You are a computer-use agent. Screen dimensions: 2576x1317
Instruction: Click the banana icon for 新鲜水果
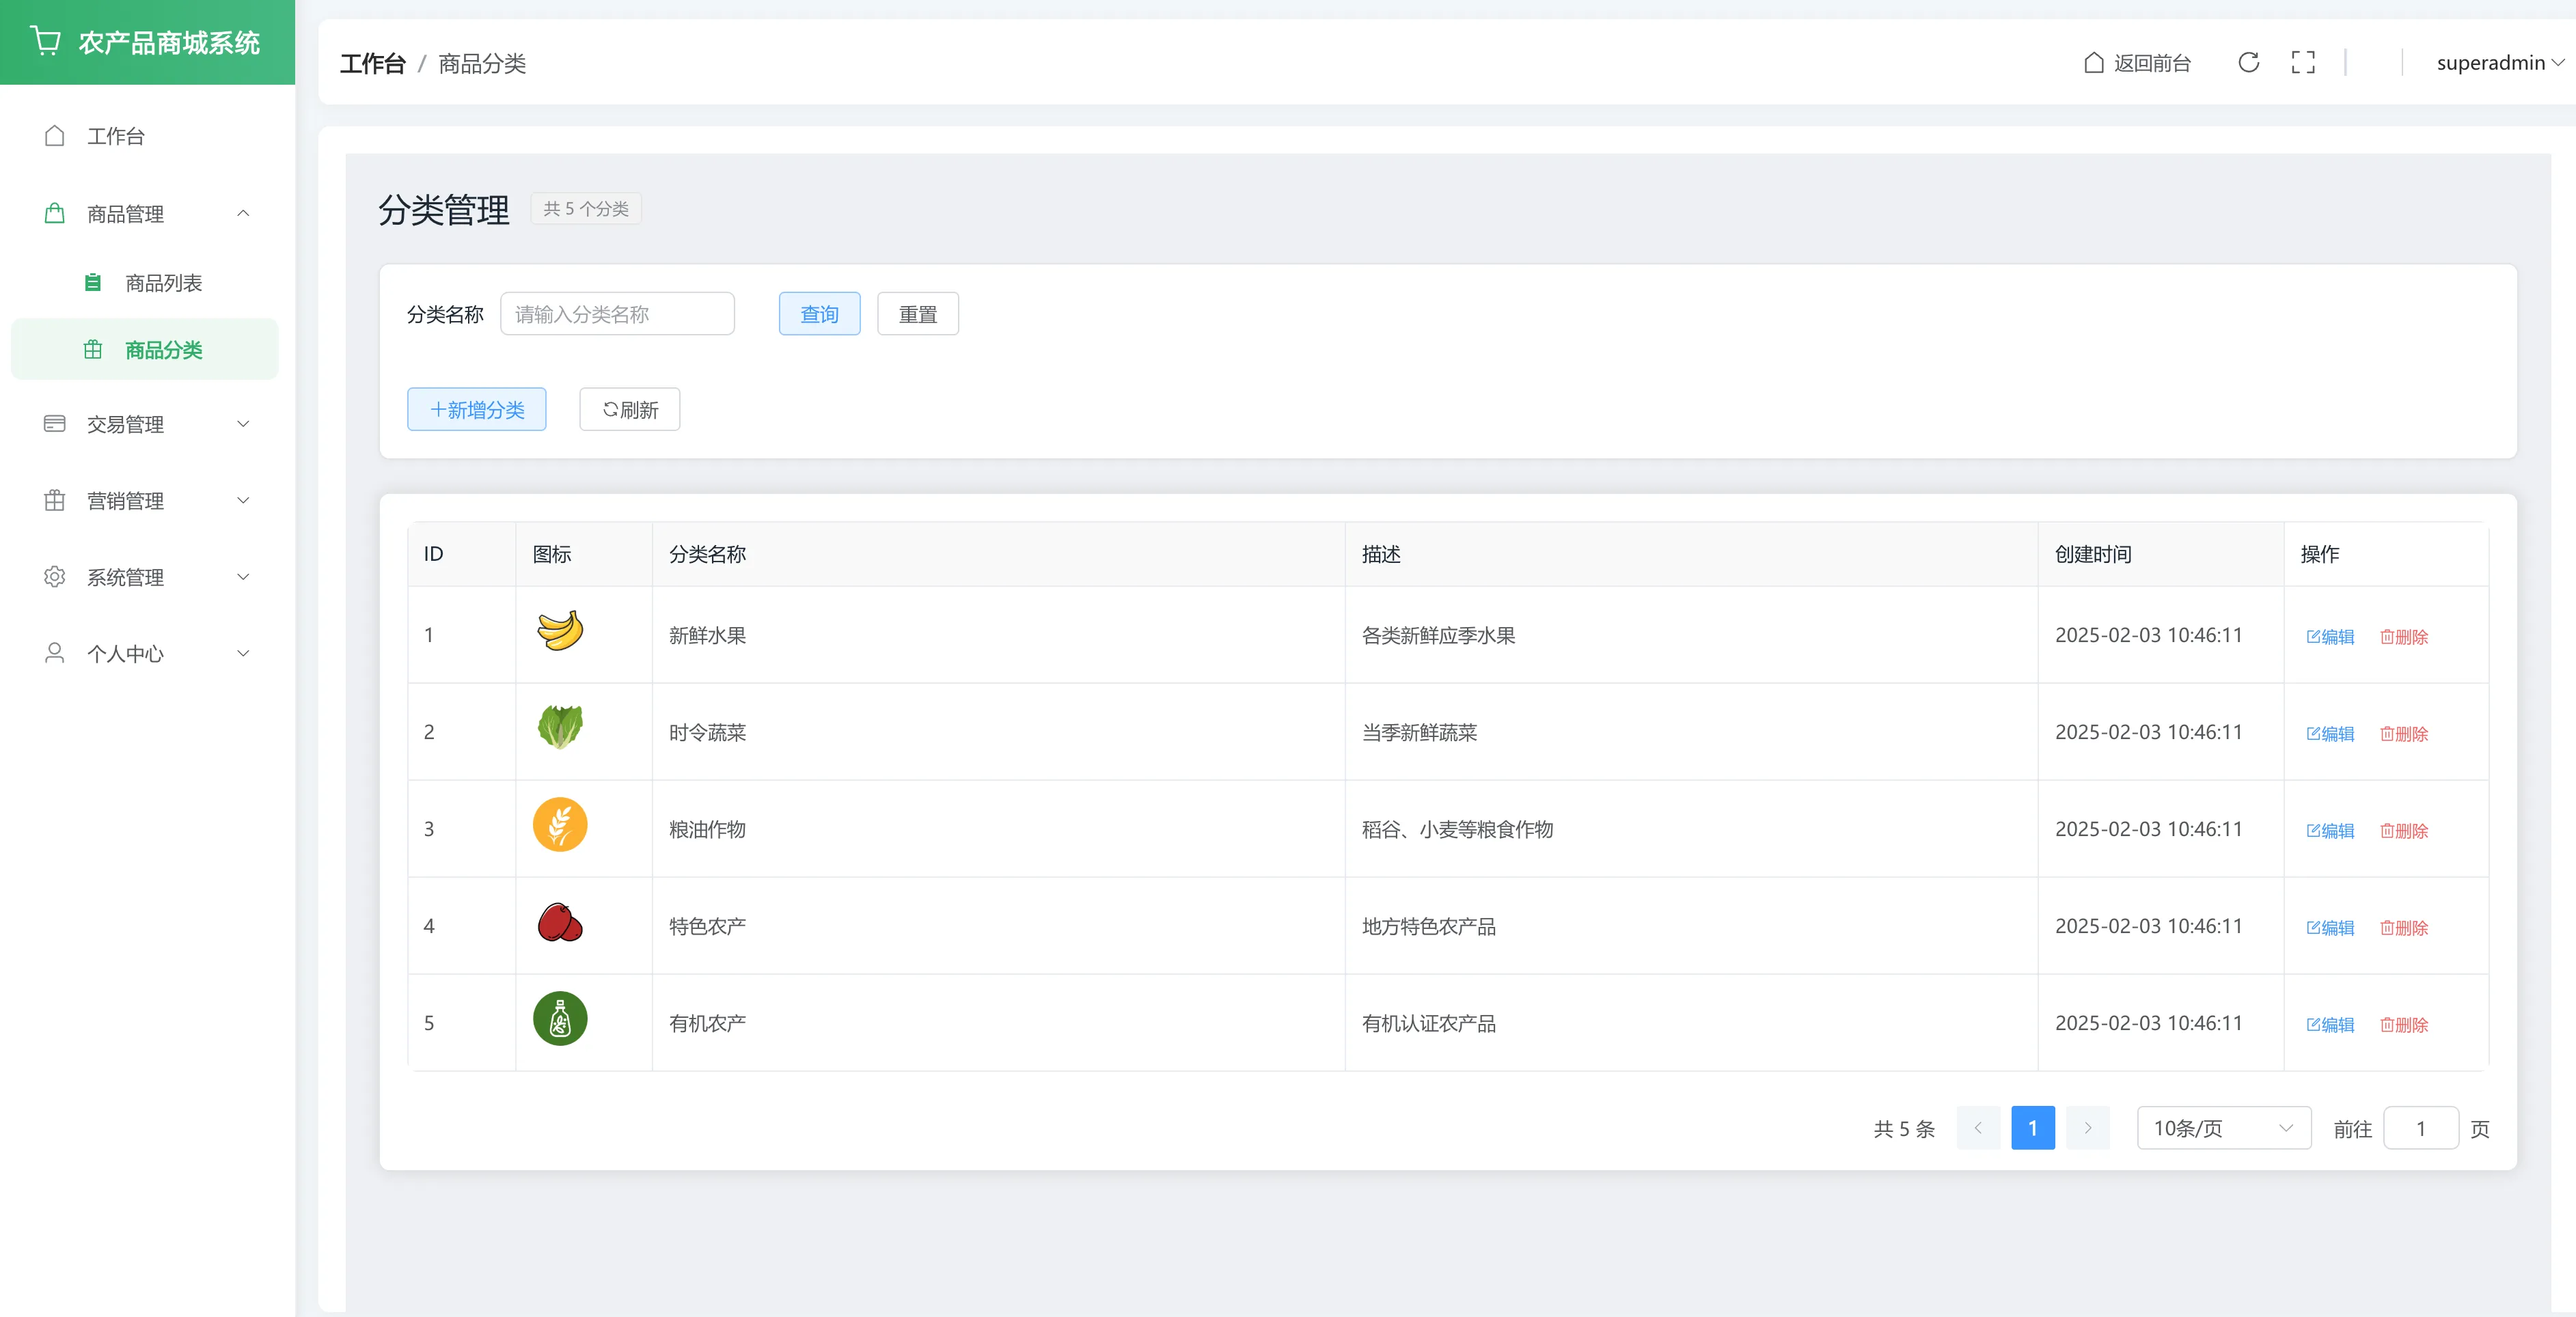(560, 631)
